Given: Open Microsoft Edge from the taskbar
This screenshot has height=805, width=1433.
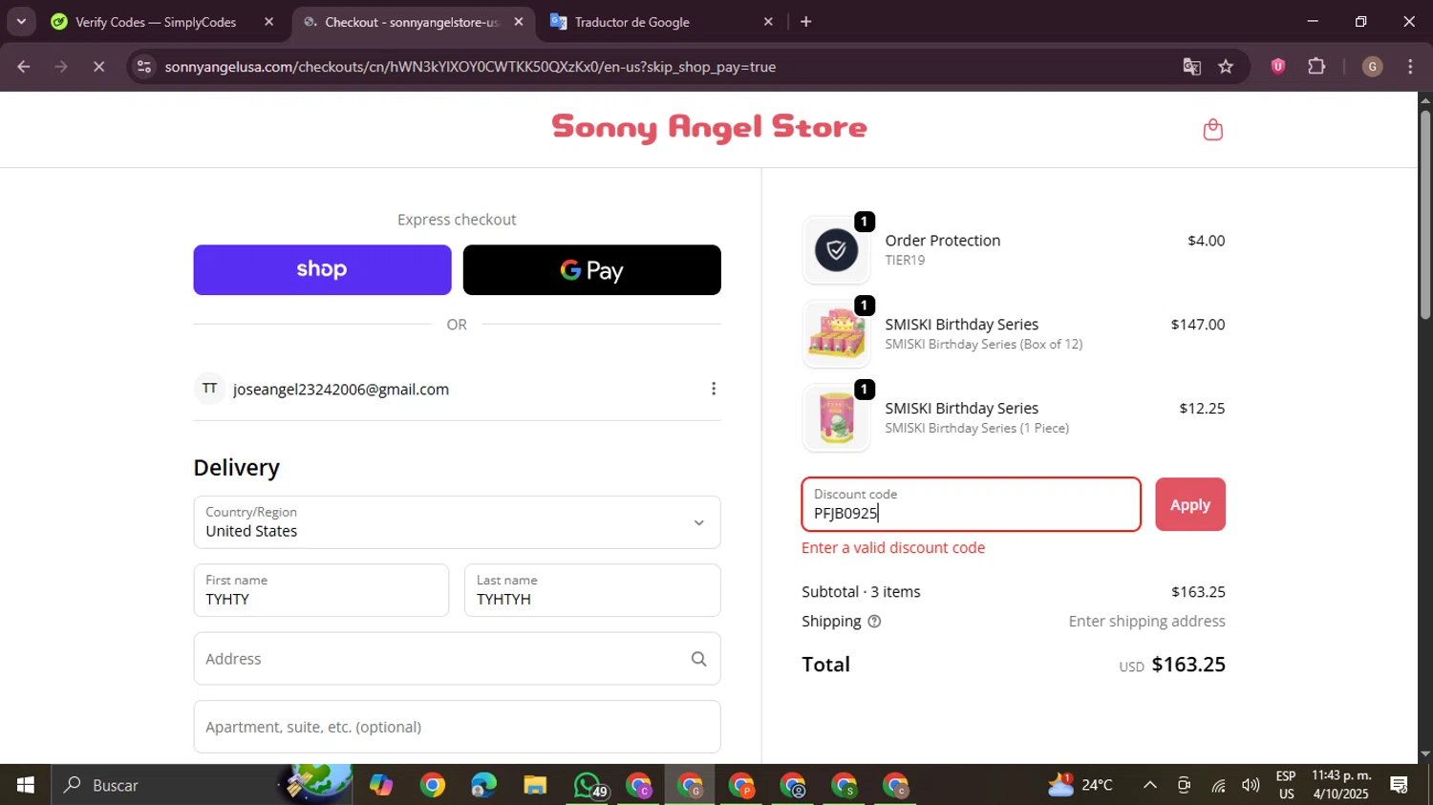Looking at the screenshot, I should (x=483, y=785).
